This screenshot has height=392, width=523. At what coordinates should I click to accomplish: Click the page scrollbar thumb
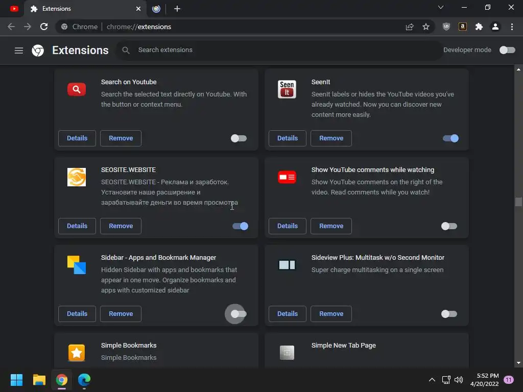[518, 202]
